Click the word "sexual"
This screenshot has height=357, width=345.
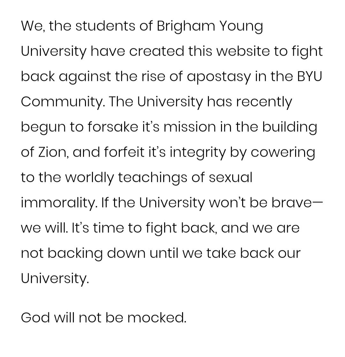click(x=230, y=177)
